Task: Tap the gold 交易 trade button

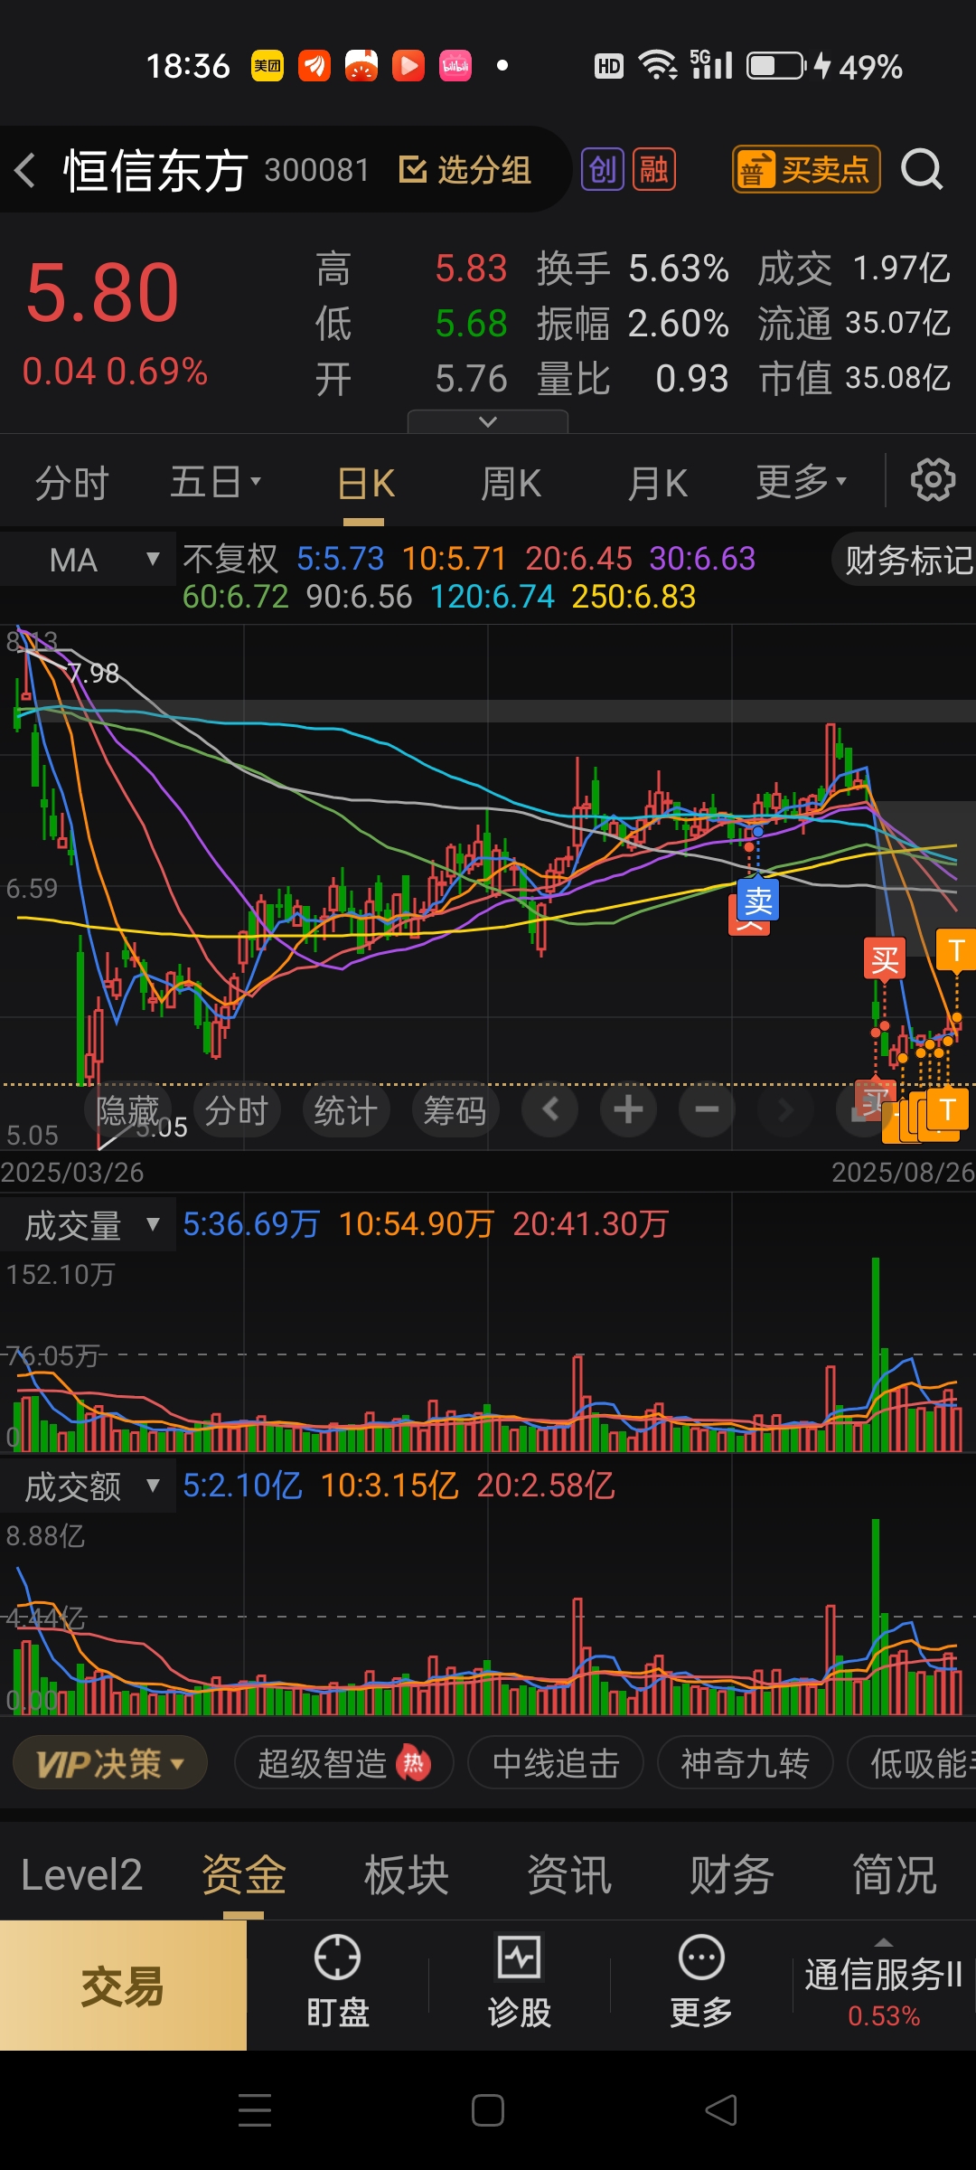Action: pyautogui.click(x=123, y=1986)
